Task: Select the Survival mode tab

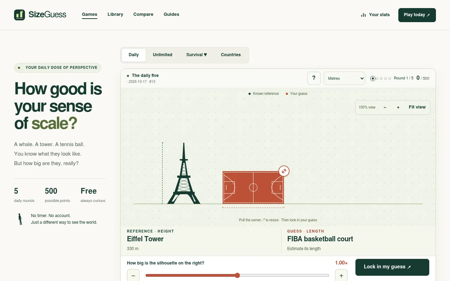Action: (197, 55)
